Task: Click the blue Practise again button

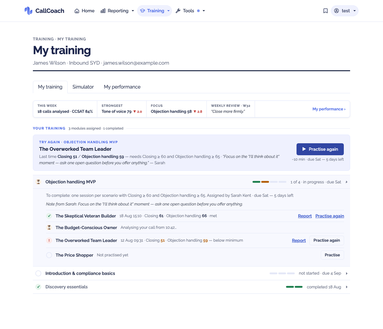Action: pos(320,149)
